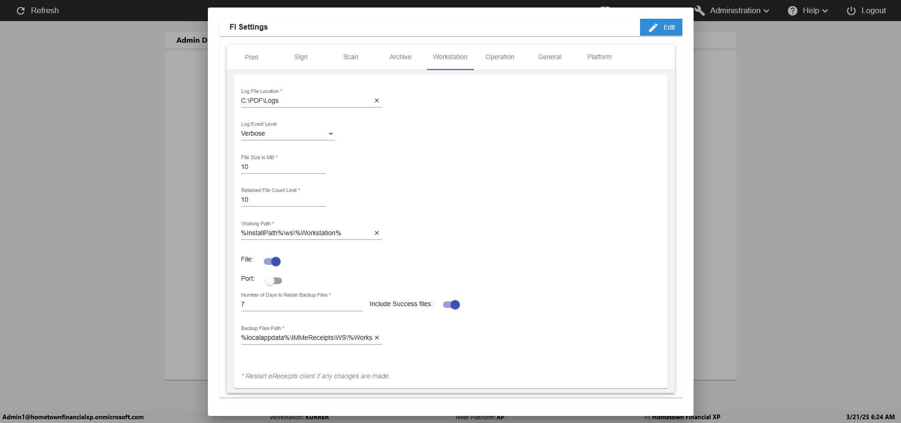Open the Platform tab

599,57
